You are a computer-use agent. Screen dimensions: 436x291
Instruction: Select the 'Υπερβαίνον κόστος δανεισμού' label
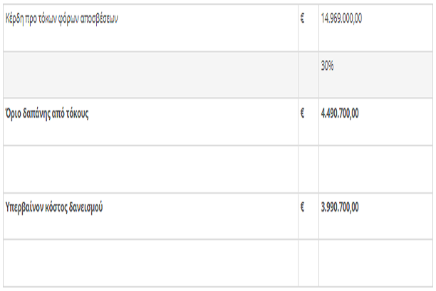click(54, 208)
